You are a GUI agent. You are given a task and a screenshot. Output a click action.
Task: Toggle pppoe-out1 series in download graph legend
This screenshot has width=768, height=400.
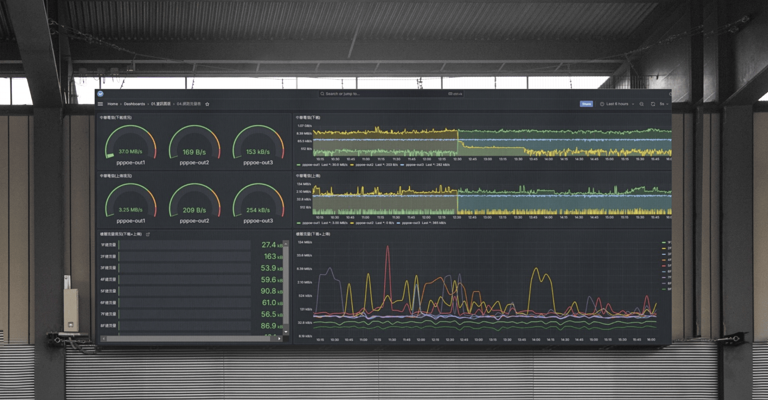point(311,165)
